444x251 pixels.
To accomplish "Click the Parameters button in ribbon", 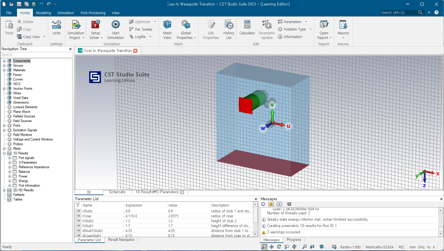I will coord(290,22).
